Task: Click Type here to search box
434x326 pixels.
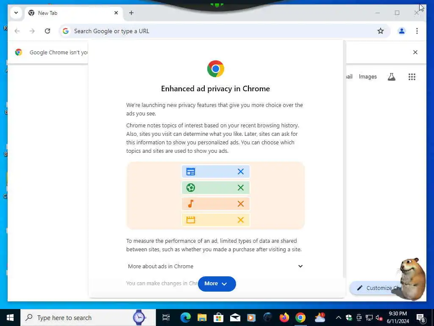Action: (88, 318)
